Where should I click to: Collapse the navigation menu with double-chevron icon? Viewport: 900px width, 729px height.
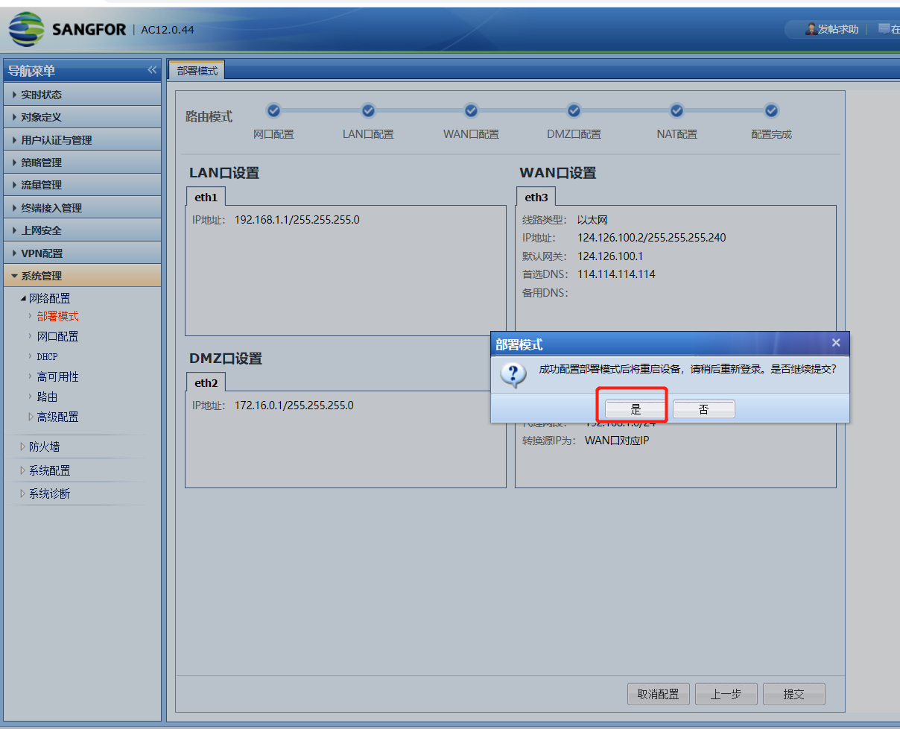point(152,70)
